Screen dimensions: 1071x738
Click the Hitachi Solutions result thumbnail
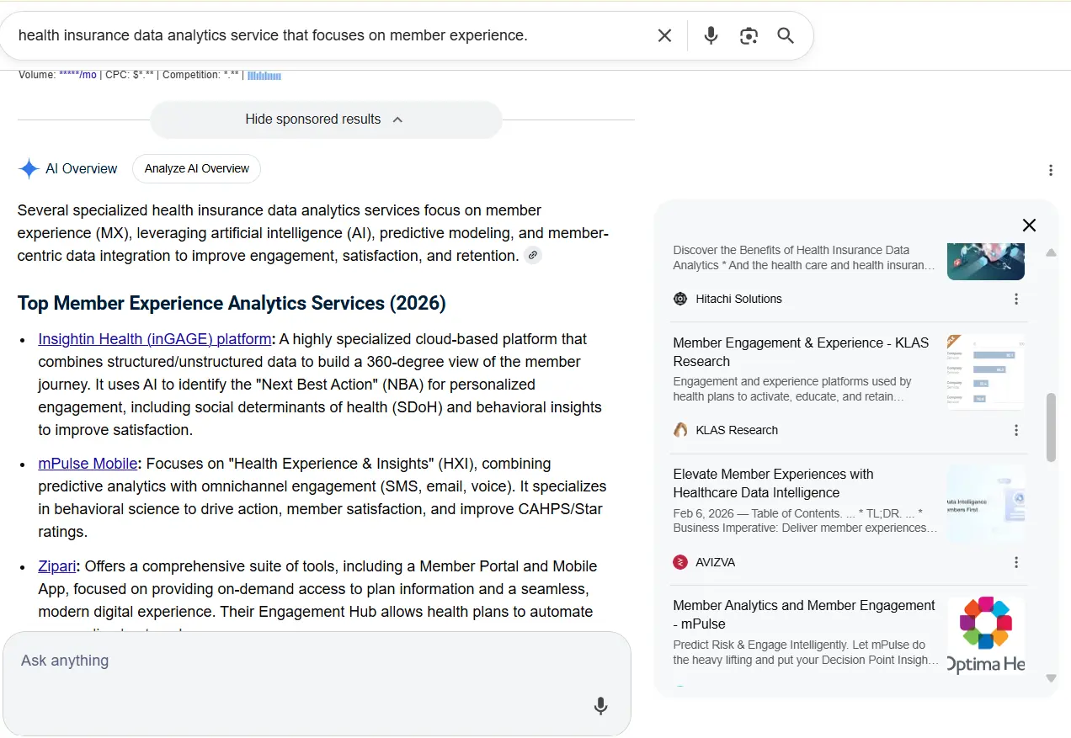[986, 261]
